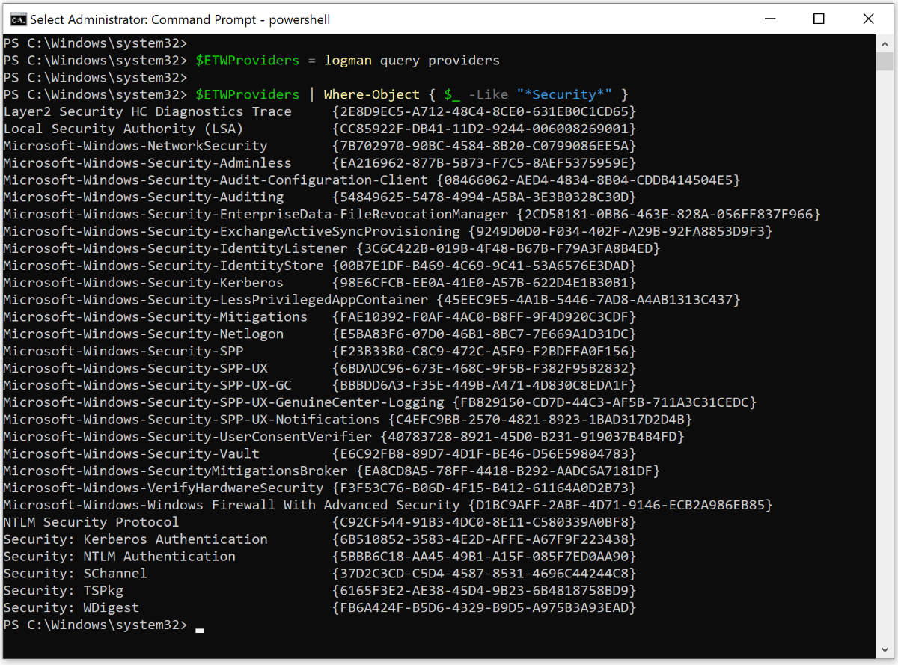Click GUID {CC85922F-DB41-11D2-9244-006008269001}

(x=484, y=129)
